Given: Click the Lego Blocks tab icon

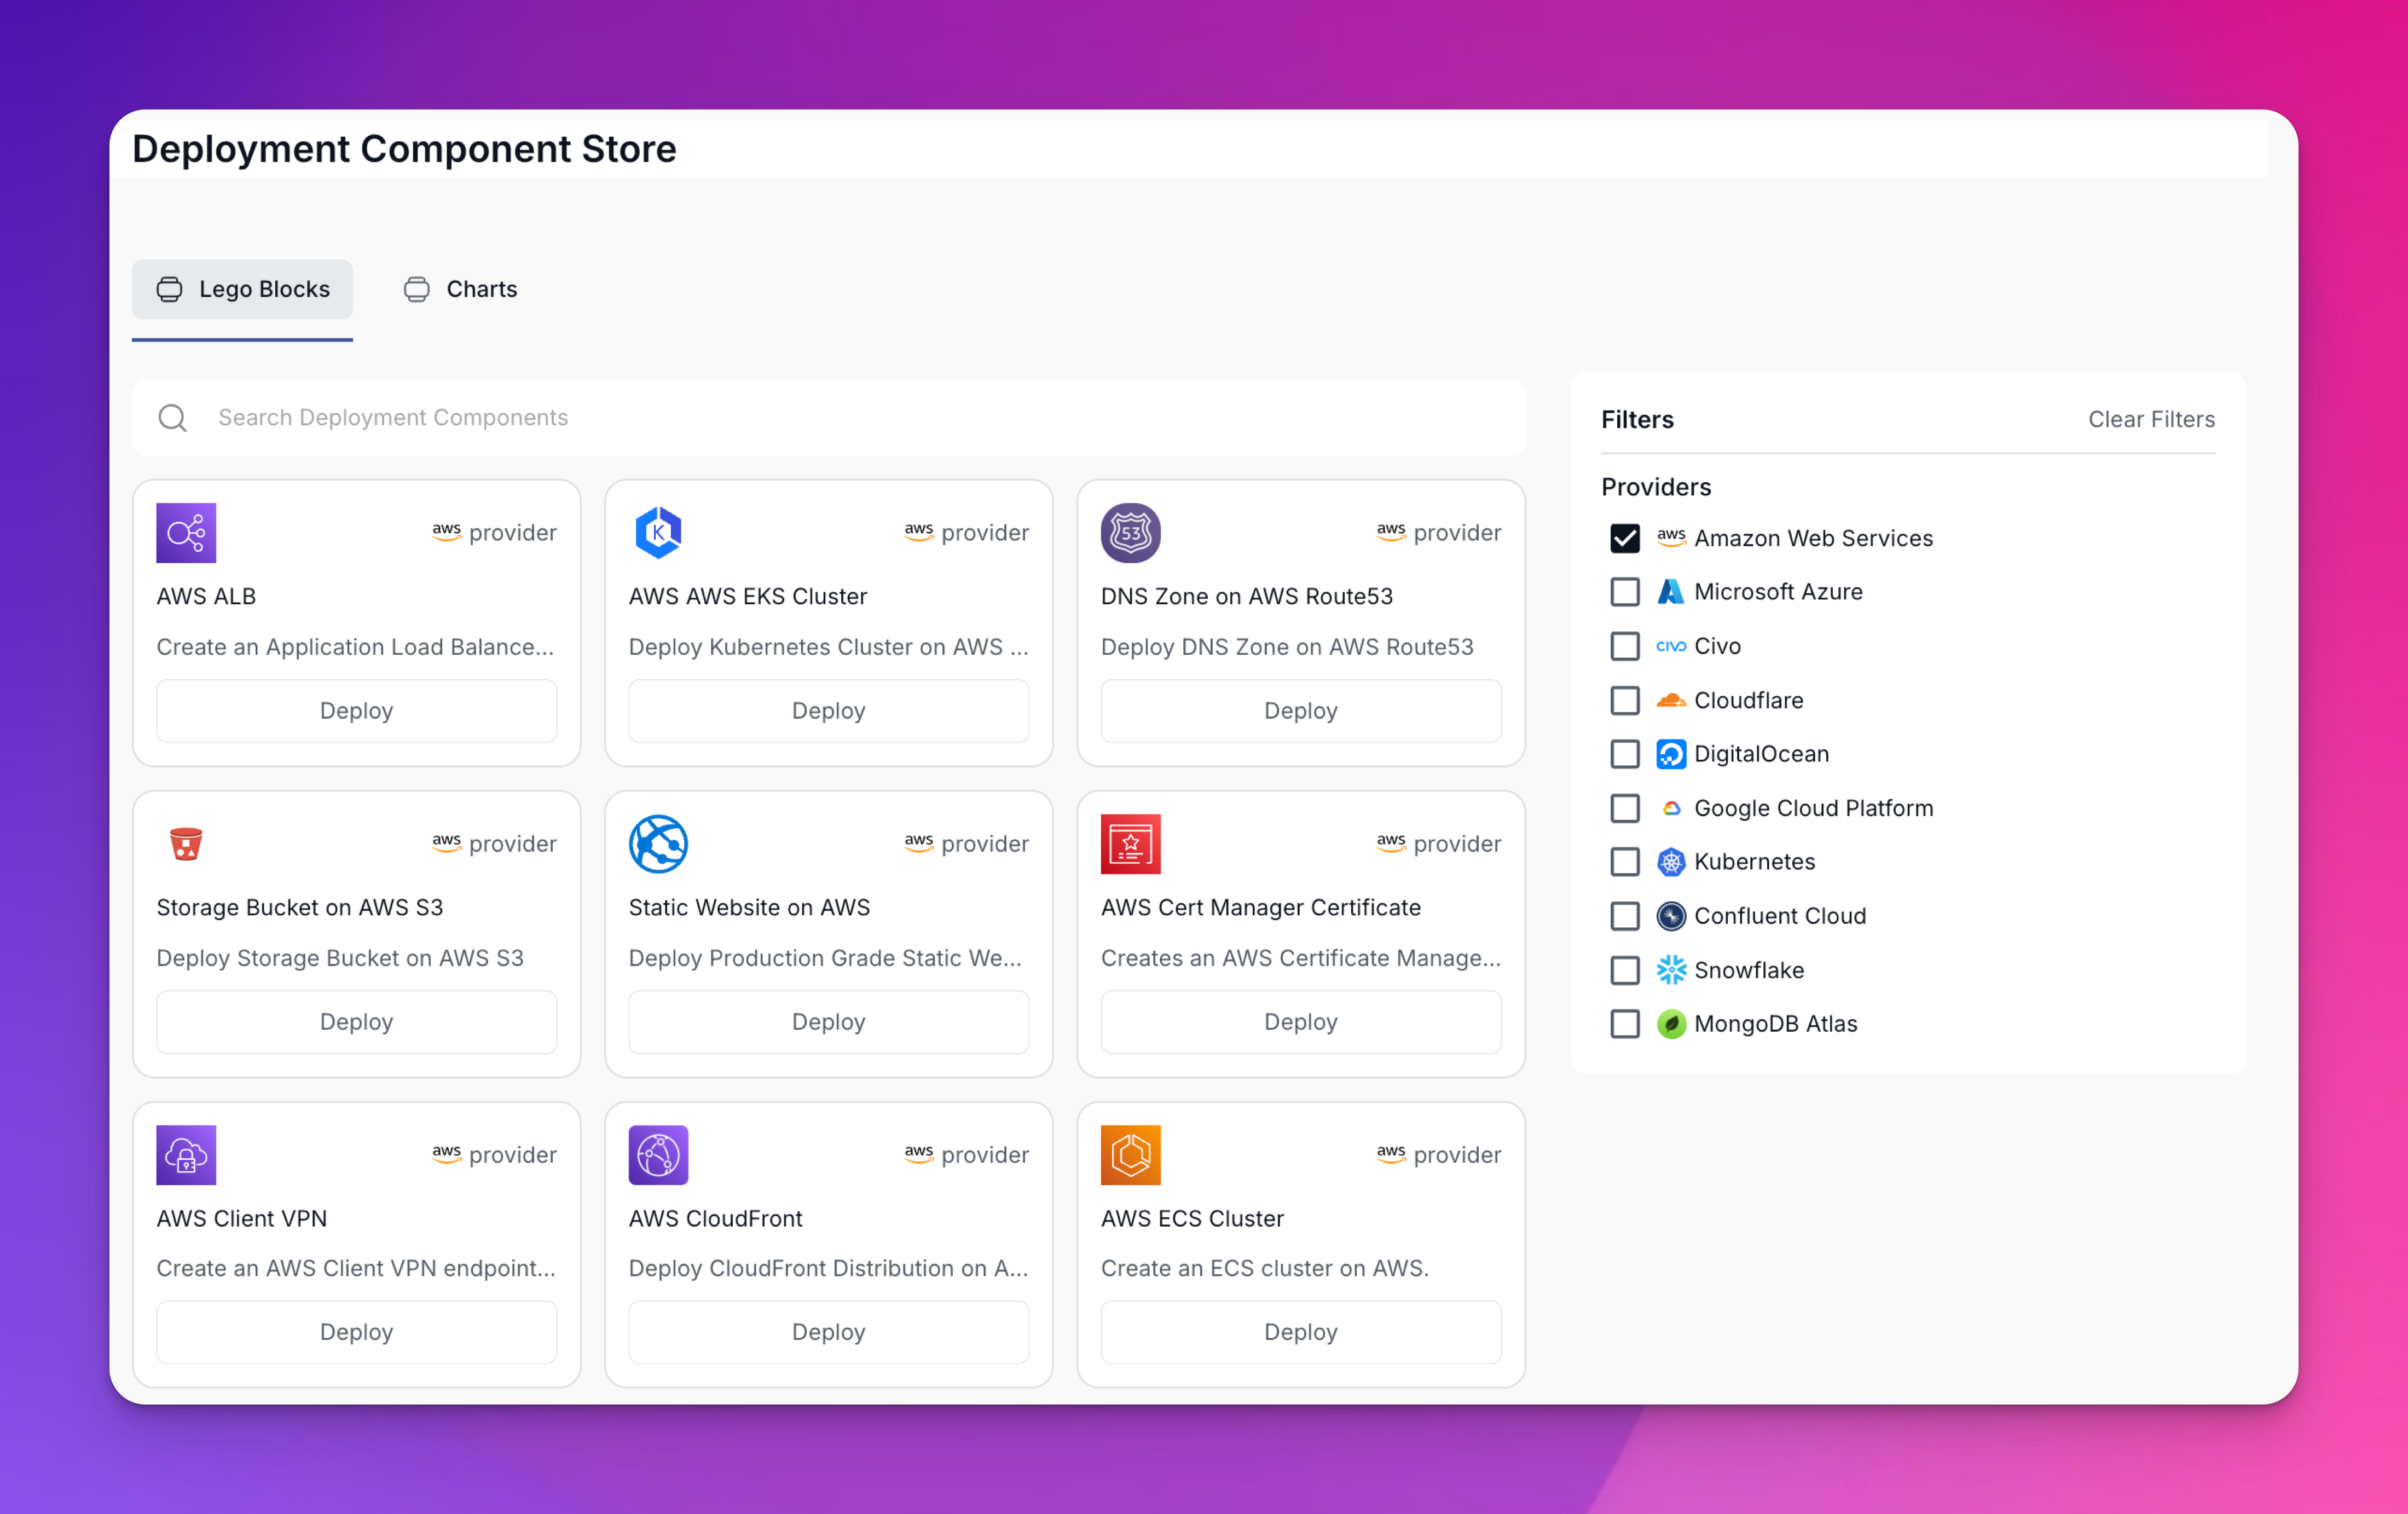Looking at the screenshot, I should [169, 290].
